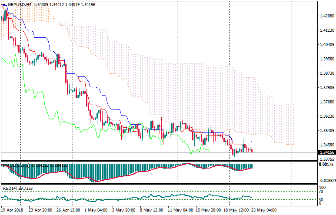Click the 1.40405 price axis label

[326, 45]
